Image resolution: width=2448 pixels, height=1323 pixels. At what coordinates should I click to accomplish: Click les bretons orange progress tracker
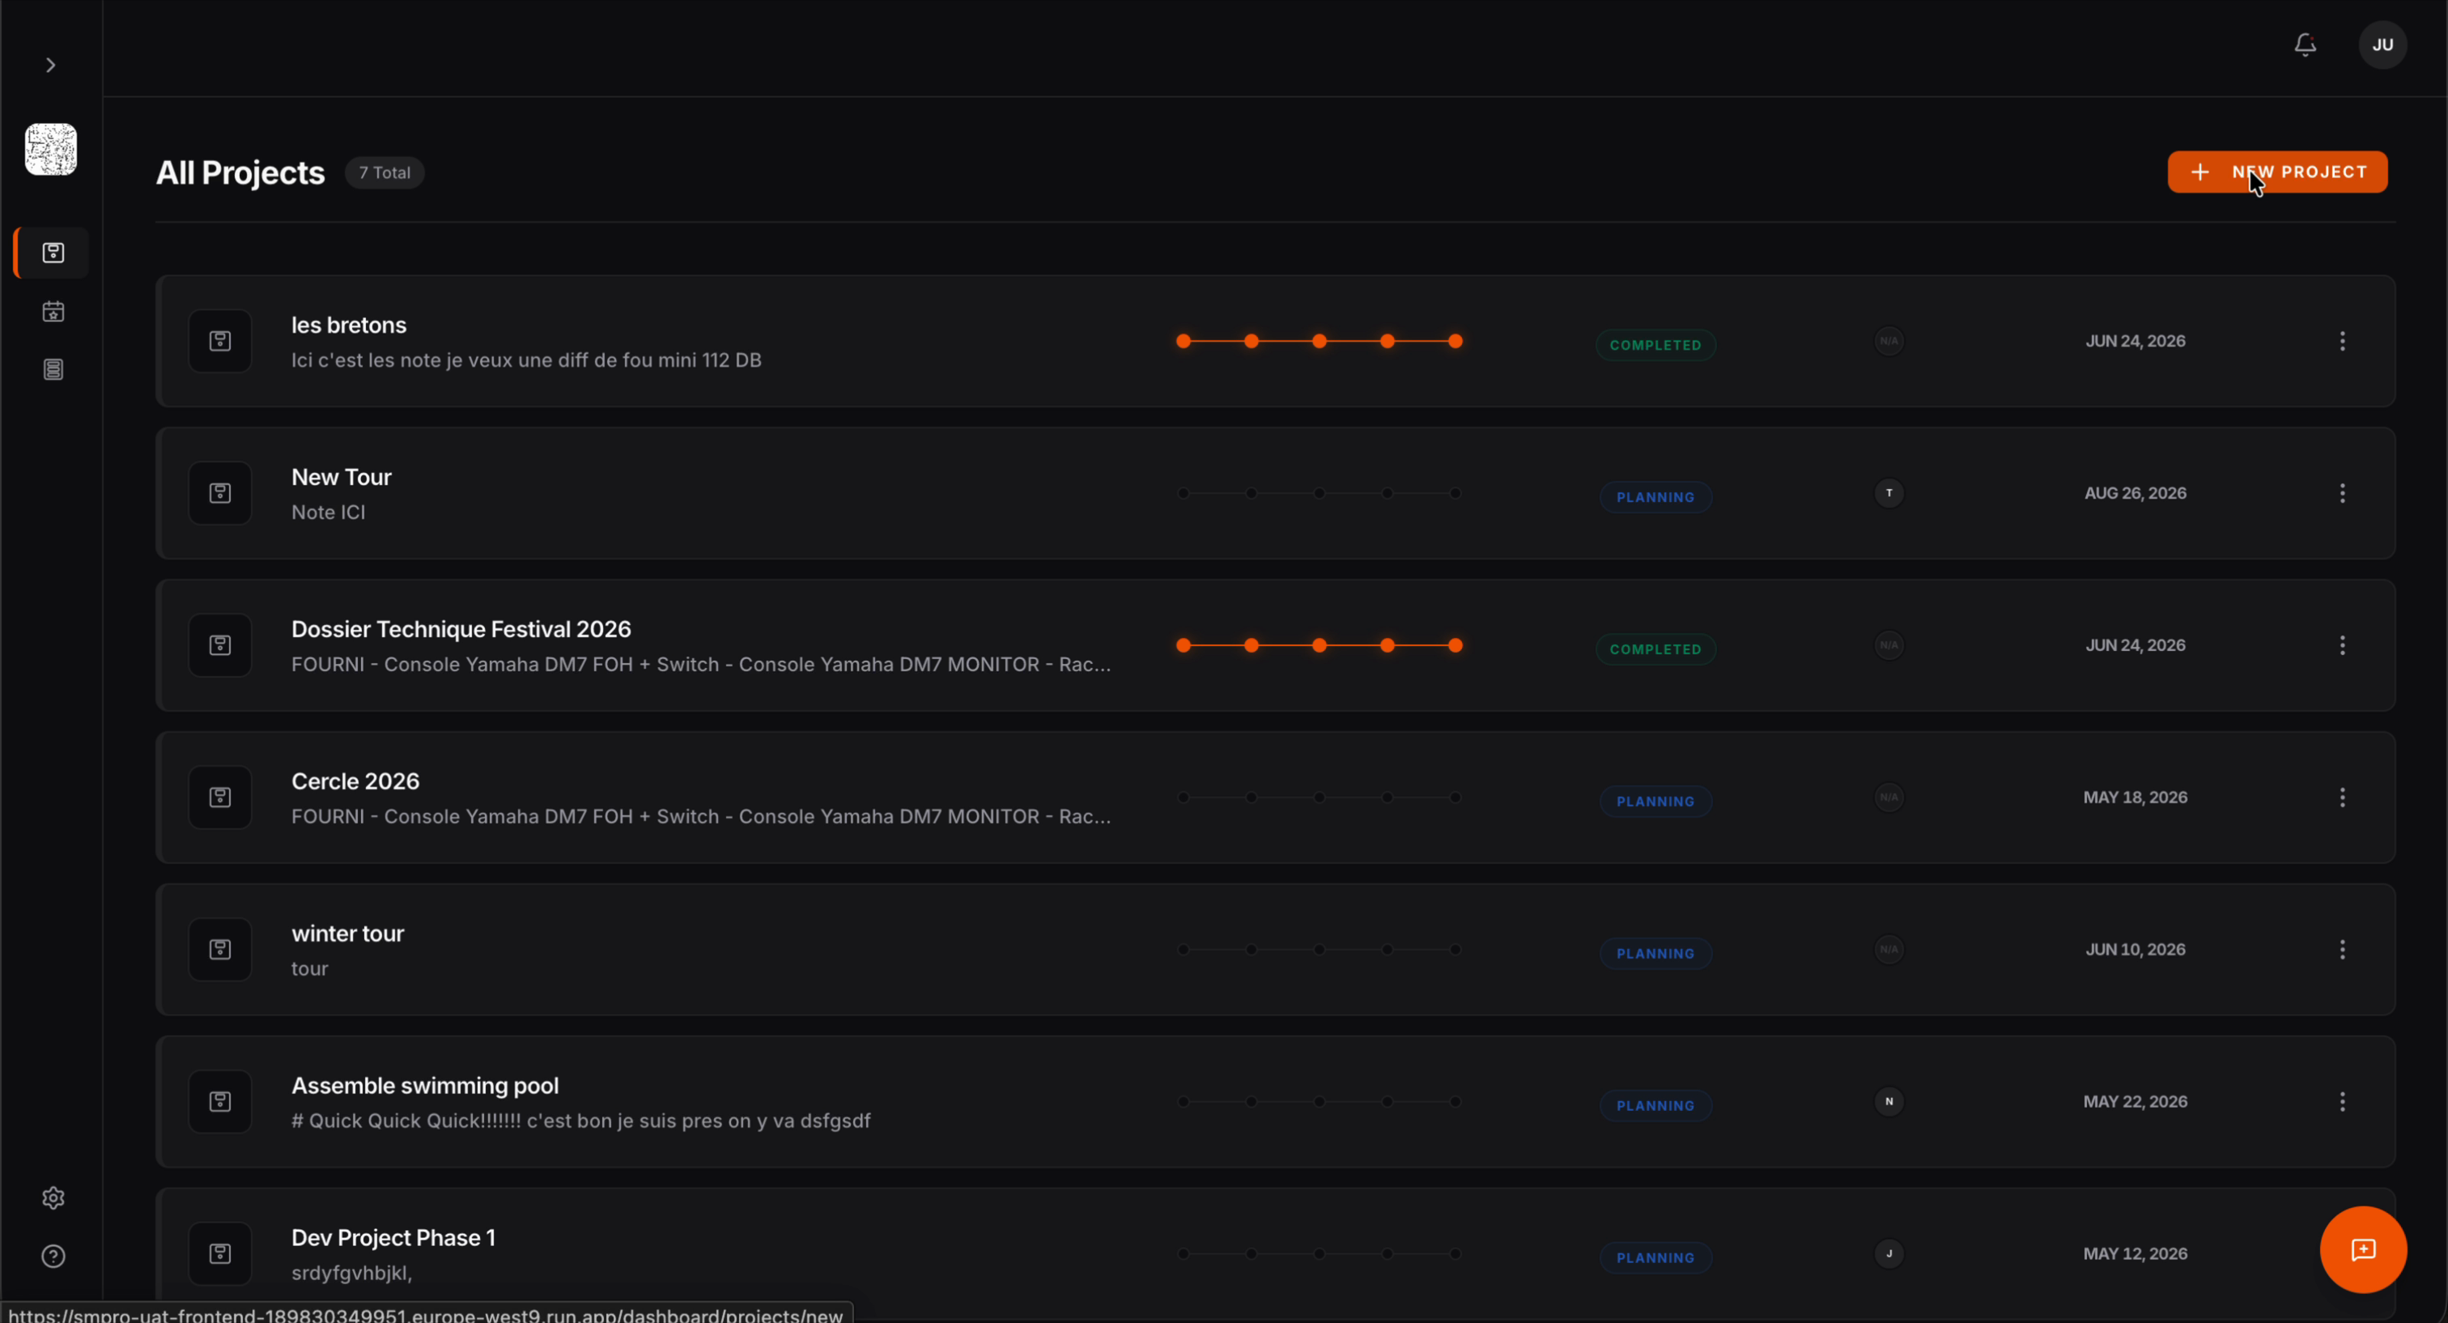(x=1319, y=341)
